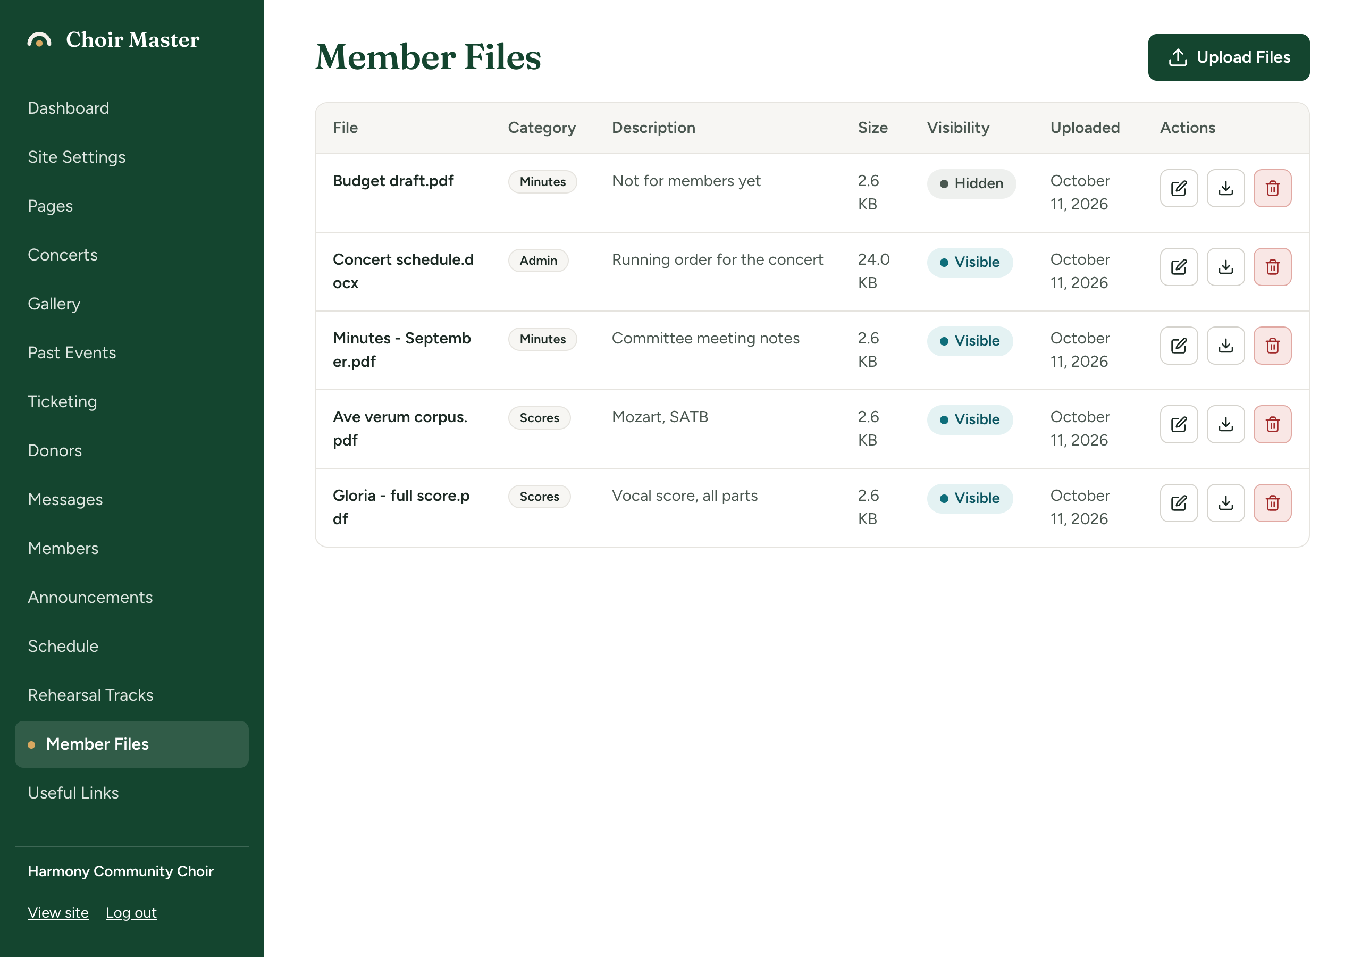Image resolution: width=1361 pixels, height=957 pixels.
Task: Click the Log out link
Action: tap(131, 912)
